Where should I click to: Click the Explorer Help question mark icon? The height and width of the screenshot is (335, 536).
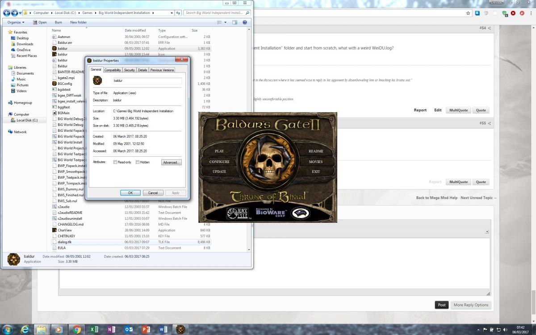(245, 22)
